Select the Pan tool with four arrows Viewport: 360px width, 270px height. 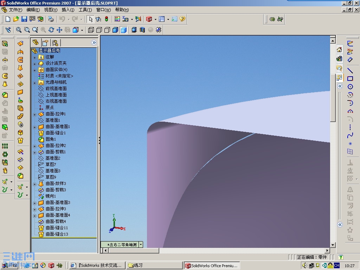click(59, 30)
